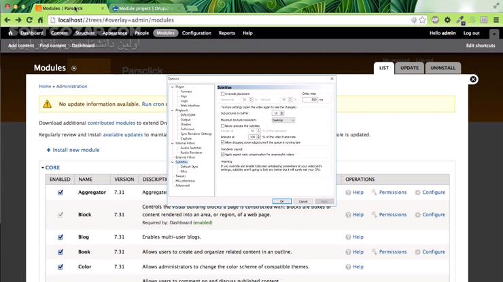Click OK in Options dialog

(281, 201)
